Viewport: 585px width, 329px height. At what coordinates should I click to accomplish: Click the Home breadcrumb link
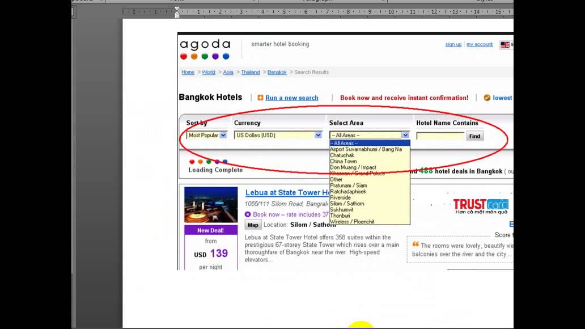point(188,72)
